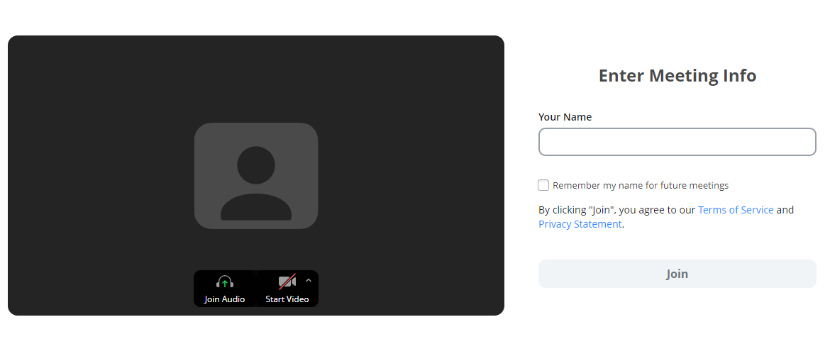Viewport: 830px width, 339px height.
Task: Click the Enter Meeting Info heading
Action: click(x=677, y=76)
